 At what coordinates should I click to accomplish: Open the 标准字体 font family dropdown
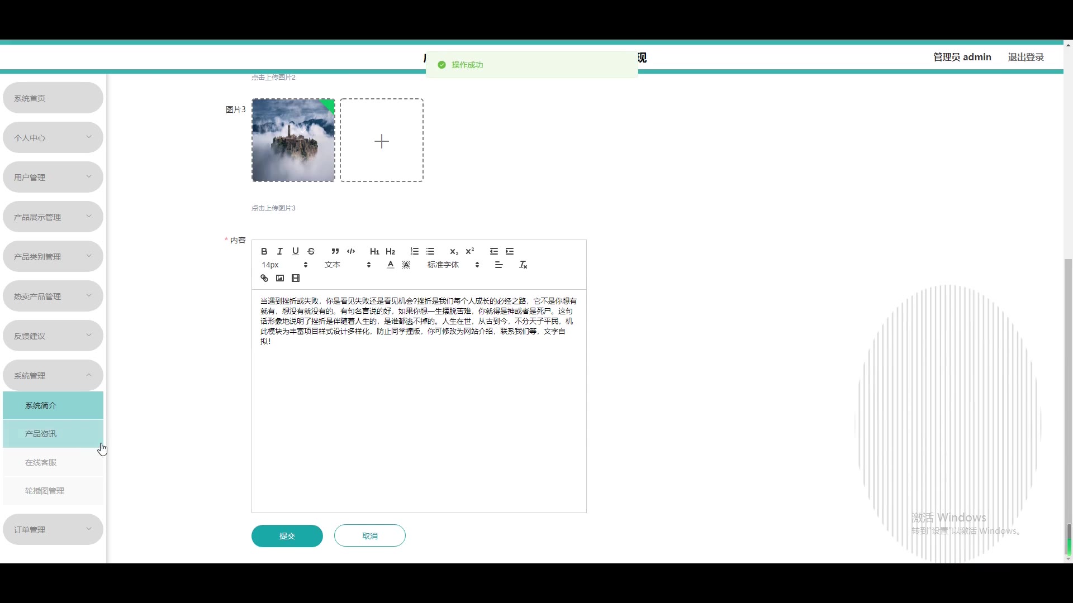[x=453, y=265]
